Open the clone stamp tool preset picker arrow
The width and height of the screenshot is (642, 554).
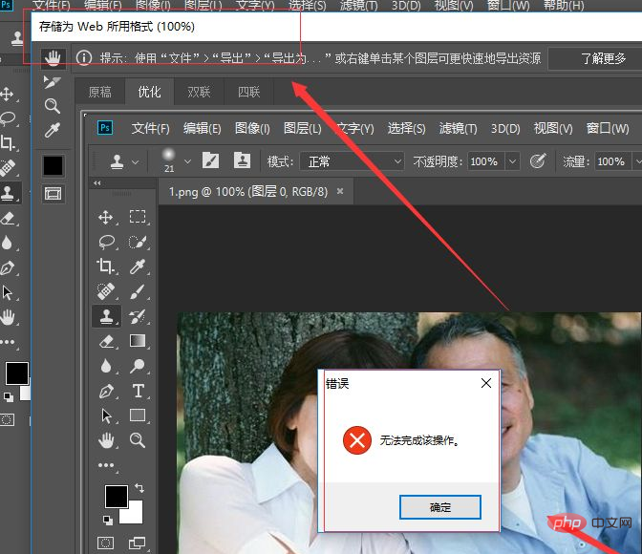(x=135, y=162)
